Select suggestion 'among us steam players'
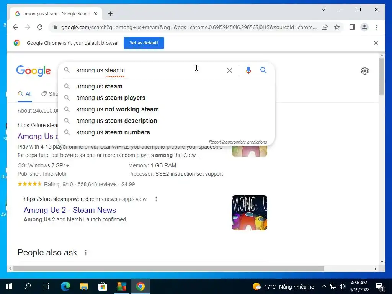392x294 pixels. [166, 98]
